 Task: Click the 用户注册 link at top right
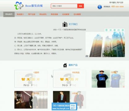pos(120,2)
